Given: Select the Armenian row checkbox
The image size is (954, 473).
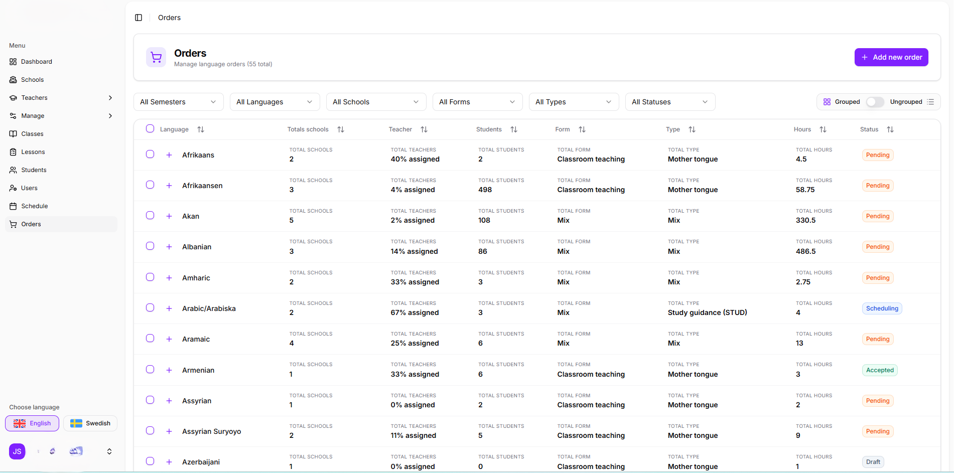Looking at the screenshot, I should click(x=150, y=369).
